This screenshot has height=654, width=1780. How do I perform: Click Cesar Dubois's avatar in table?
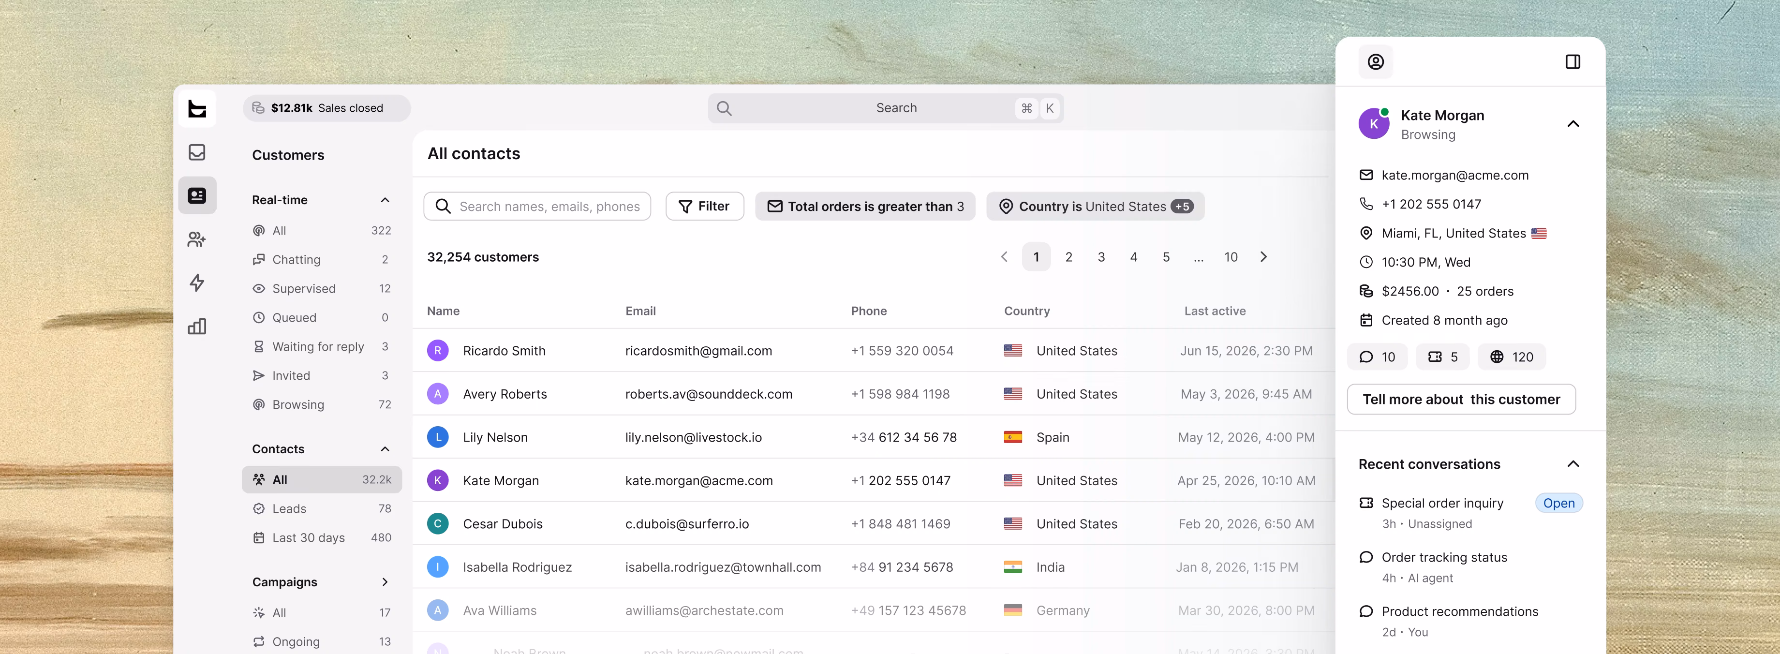[x=437, y=523]
